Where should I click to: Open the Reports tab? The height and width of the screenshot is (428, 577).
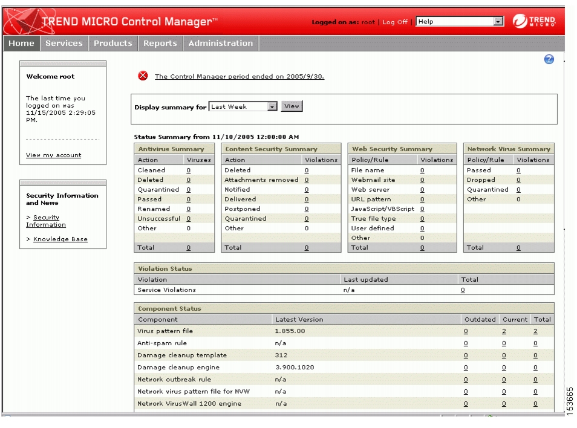tap(160, 43)
